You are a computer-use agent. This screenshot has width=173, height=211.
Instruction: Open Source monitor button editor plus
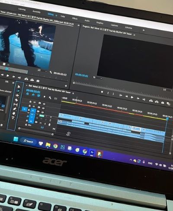pos(66,86)
